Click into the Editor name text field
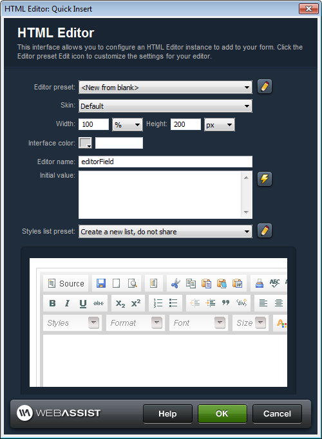322x439 pixels. [166, 162]
